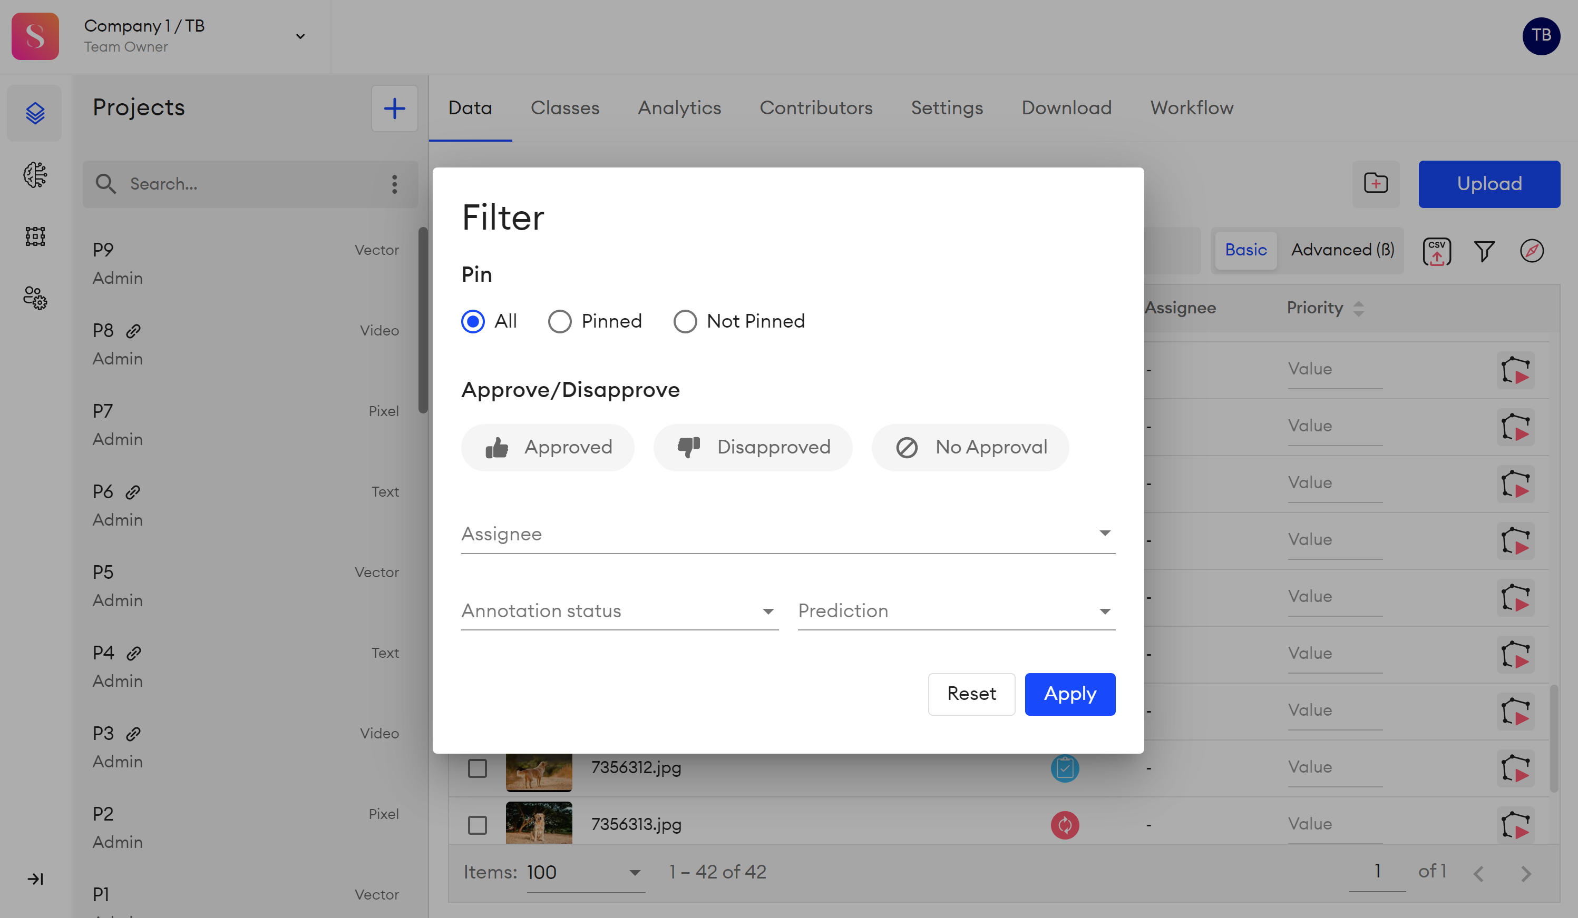1578x918 pixels.
Task: Click the page number input field
Action: click(1377, 872)
